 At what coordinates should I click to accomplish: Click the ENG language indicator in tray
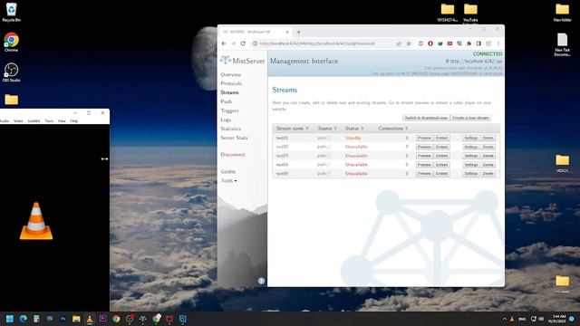coord(522,319)
